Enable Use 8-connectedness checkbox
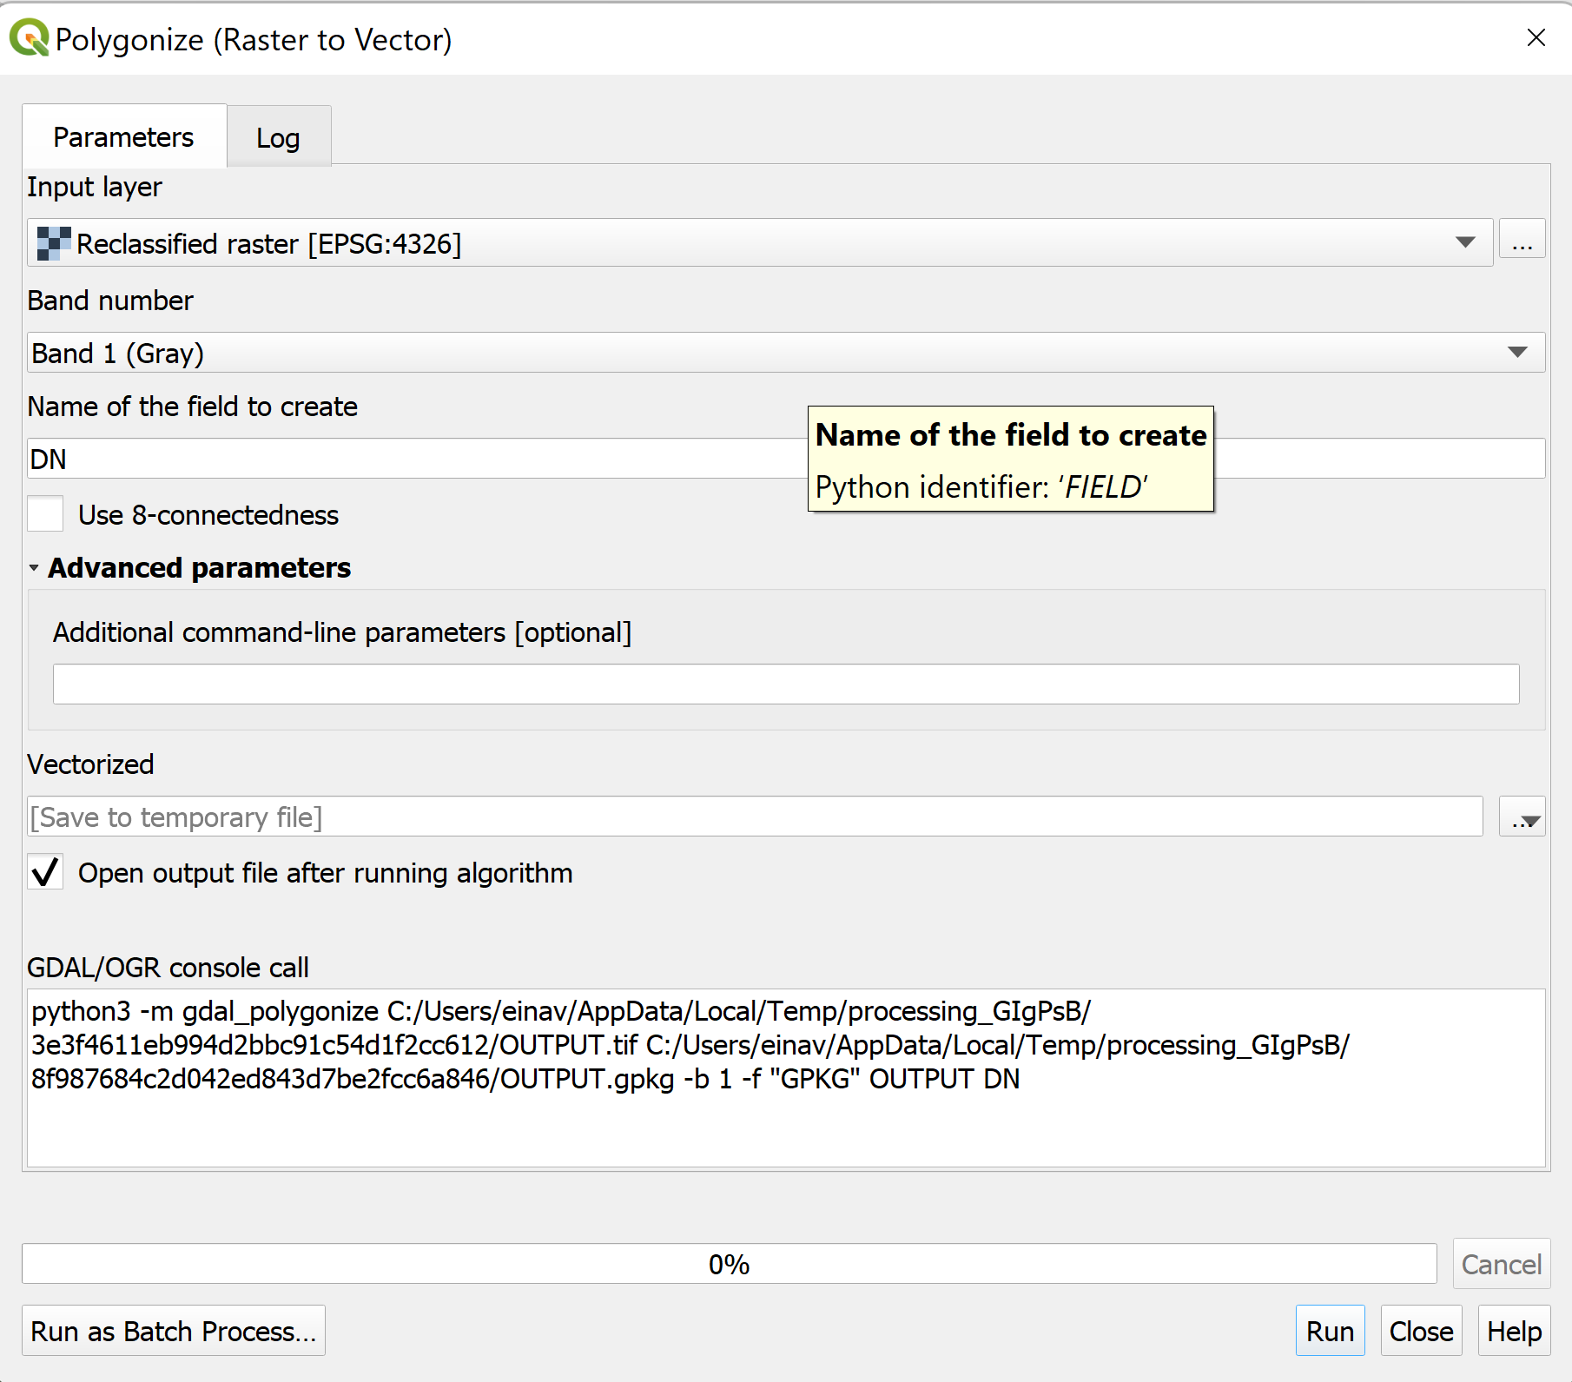Viewport: 1572px width, 1382px height. pos(45,514)
